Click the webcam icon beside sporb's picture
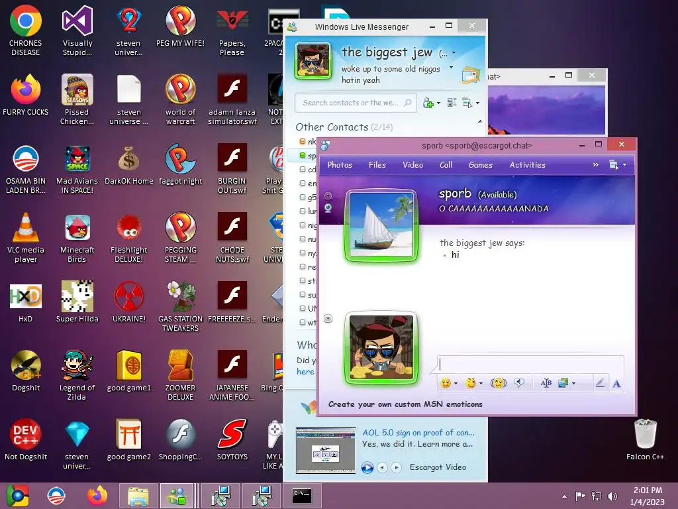 328,209
